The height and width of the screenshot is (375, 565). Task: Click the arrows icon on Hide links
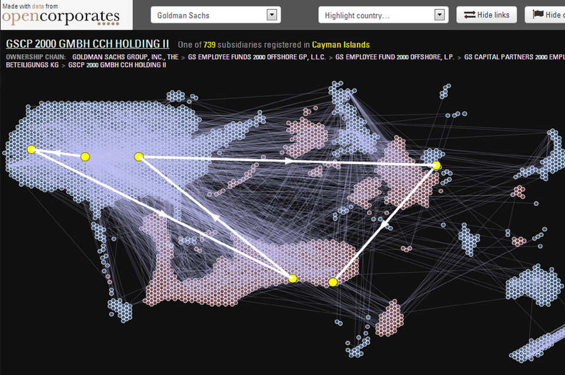point(469,15)
